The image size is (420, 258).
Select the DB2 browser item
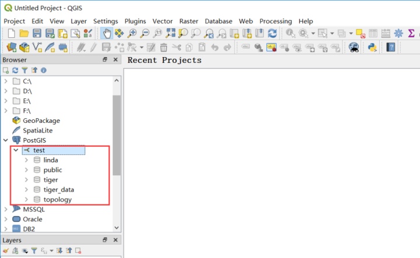pos(29,229)
